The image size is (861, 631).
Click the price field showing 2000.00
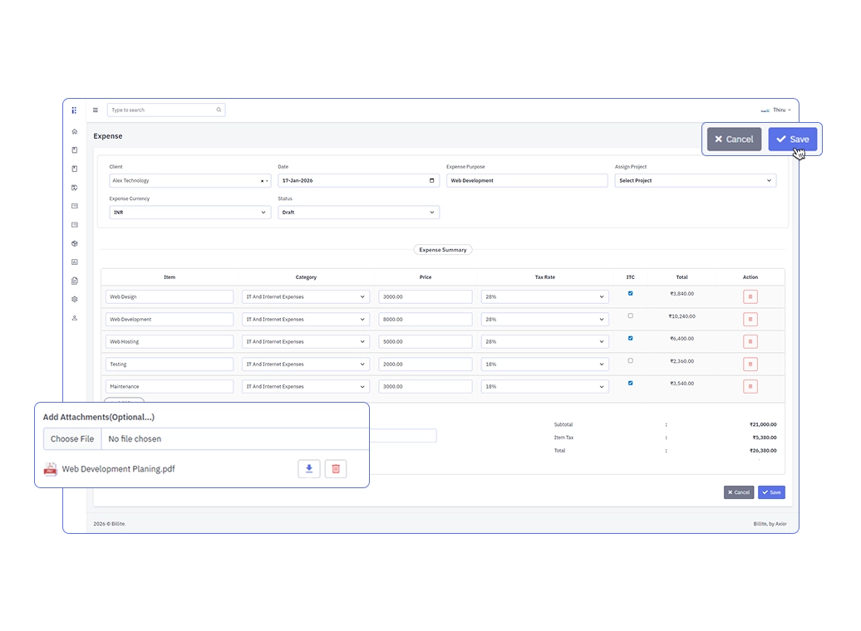coord(425,364)
